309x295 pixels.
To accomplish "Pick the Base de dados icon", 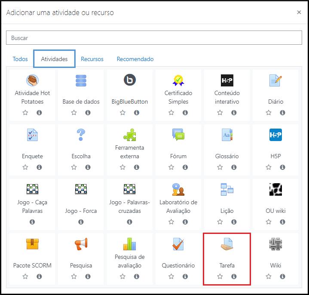I will point(81,80).
